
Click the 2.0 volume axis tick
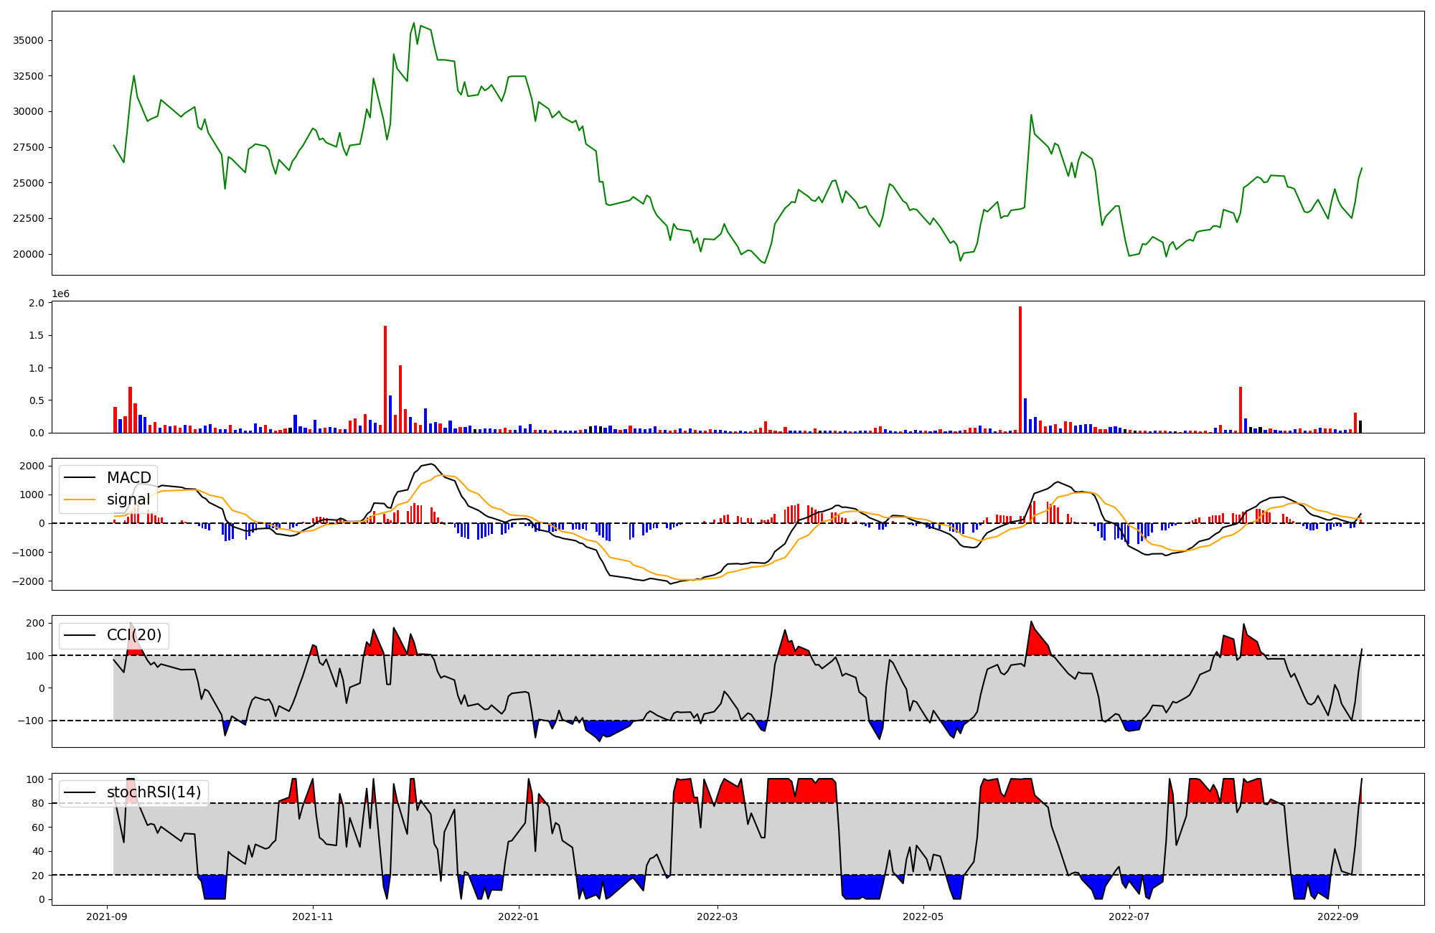[x=37, y=303]
